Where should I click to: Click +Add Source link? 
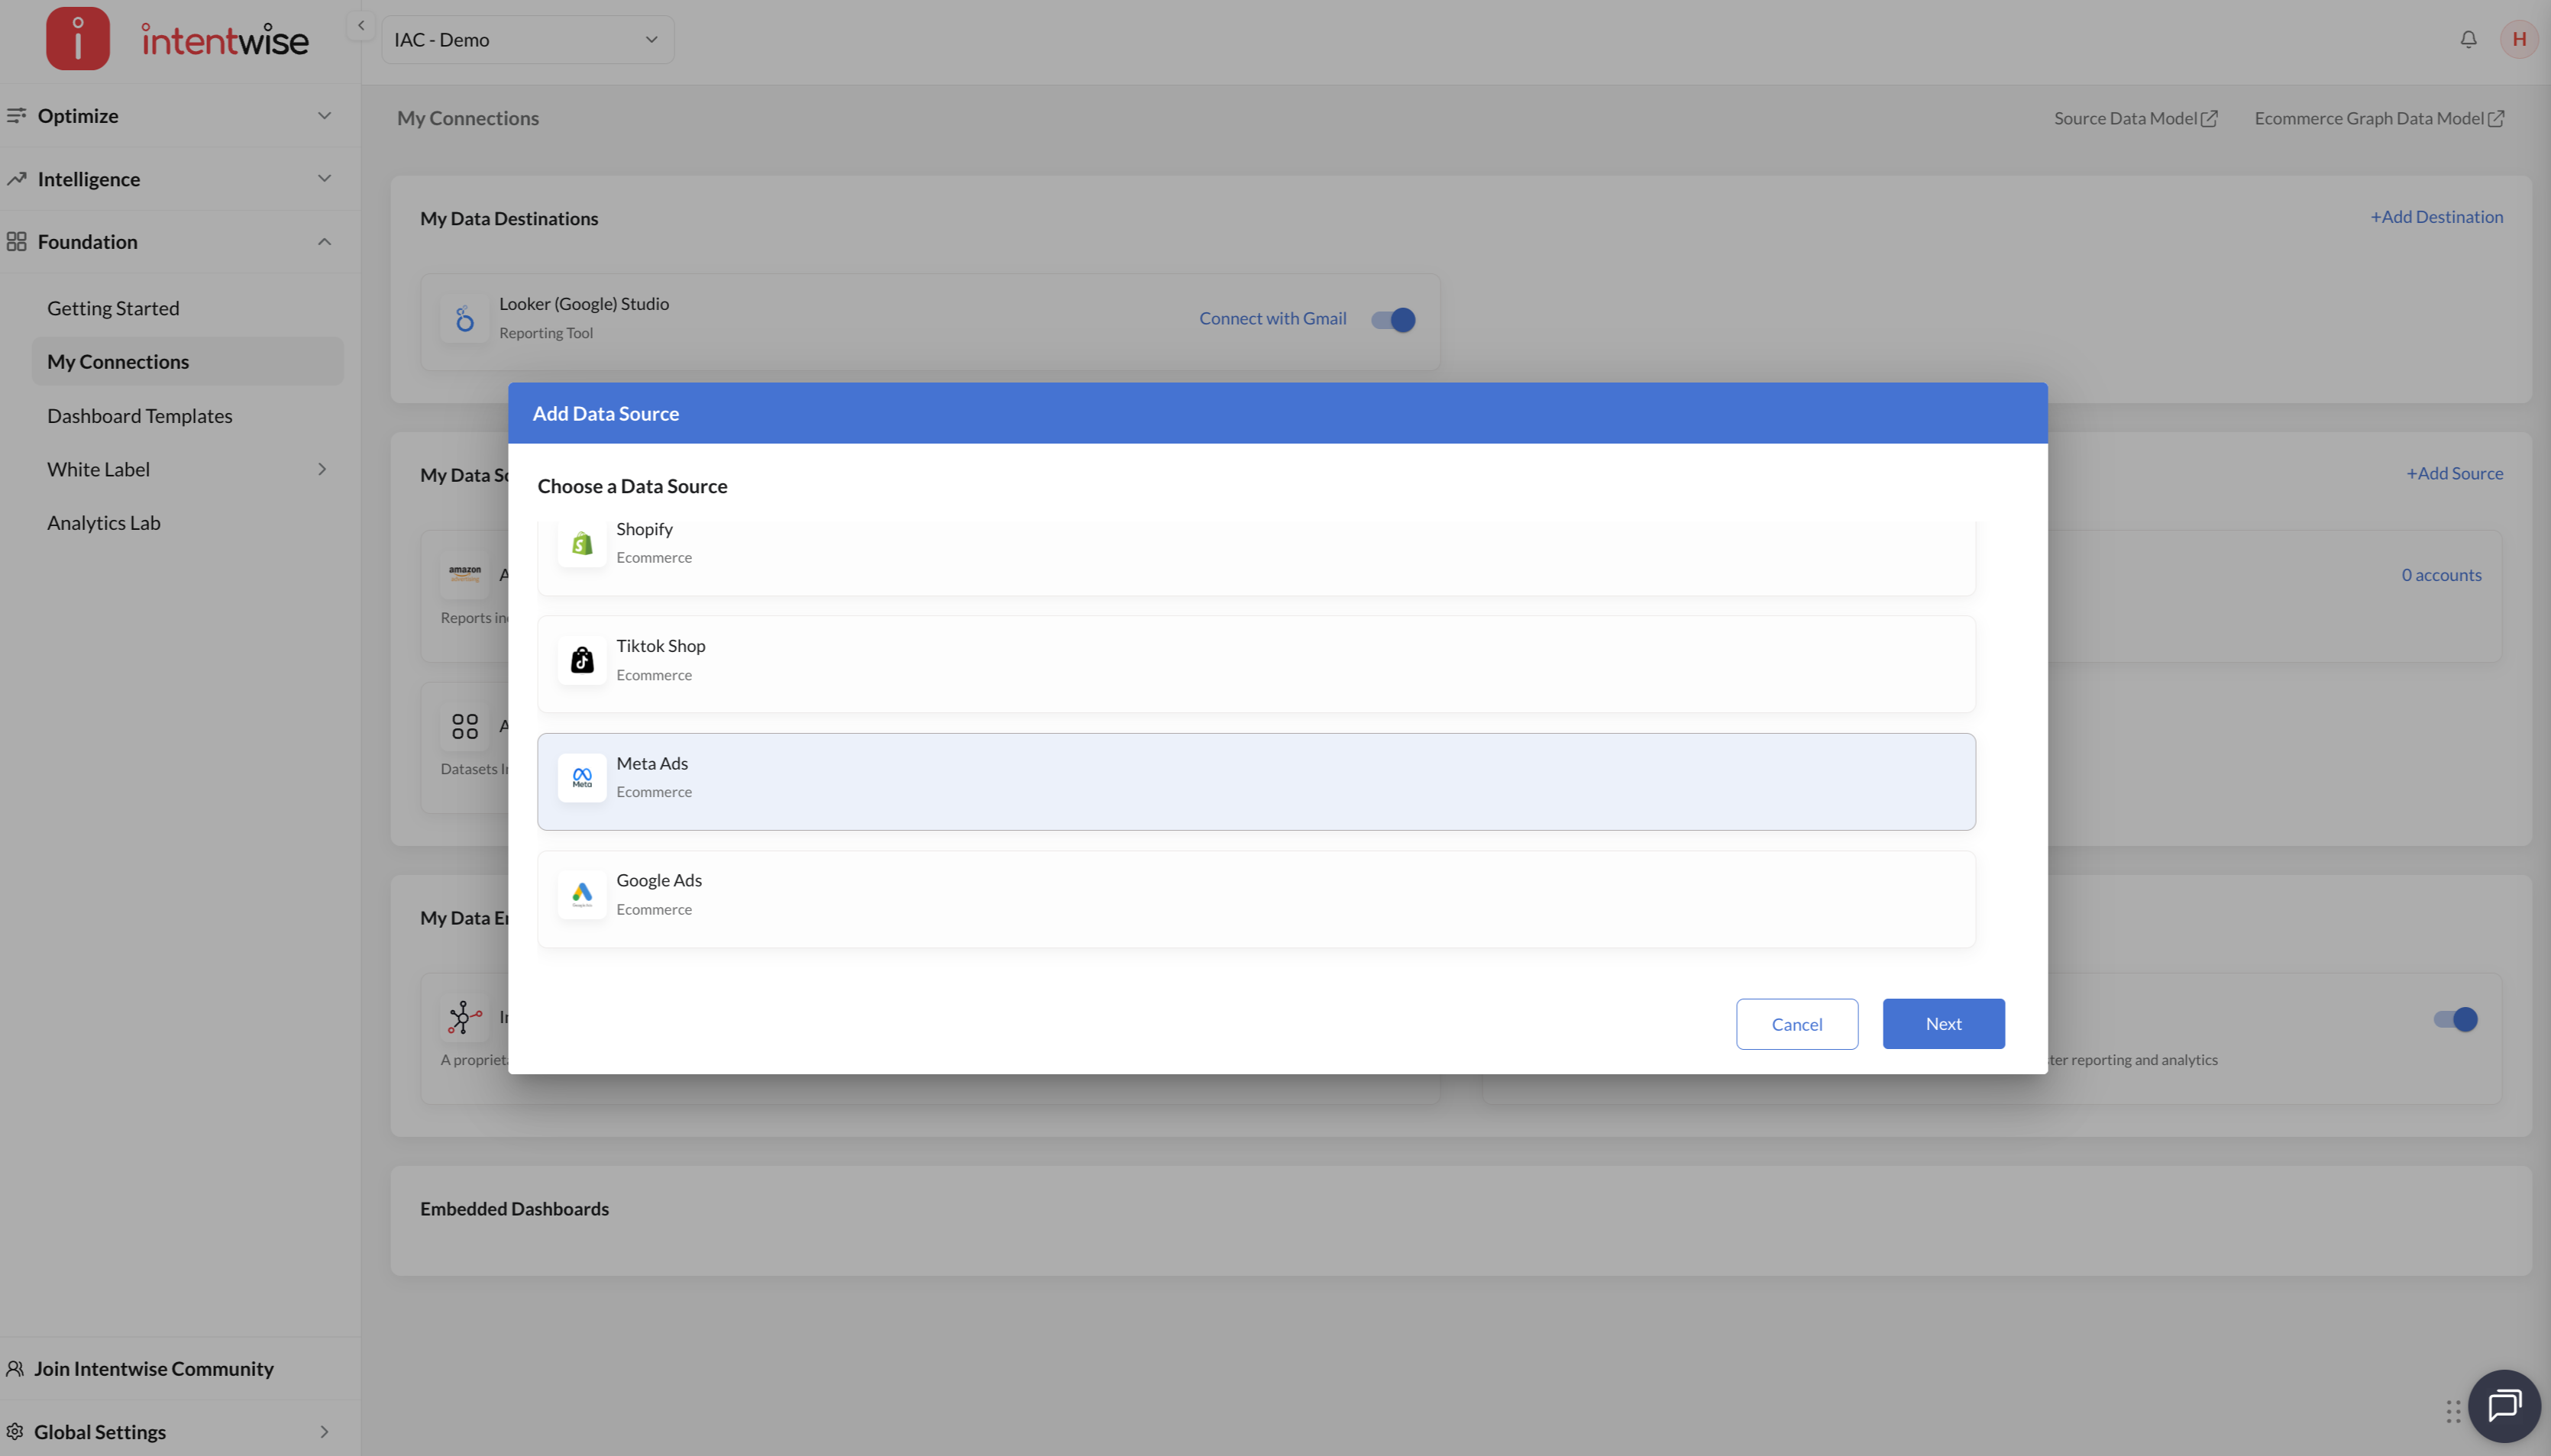coord(2454,473)
